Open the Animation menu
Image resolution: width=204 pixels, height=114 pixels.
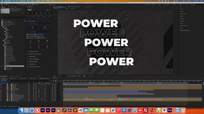[38, 1]
